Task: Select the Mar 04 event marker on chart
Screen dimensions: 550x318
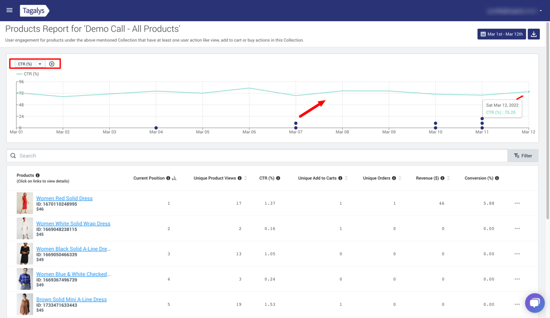Action: click(156, 128)
